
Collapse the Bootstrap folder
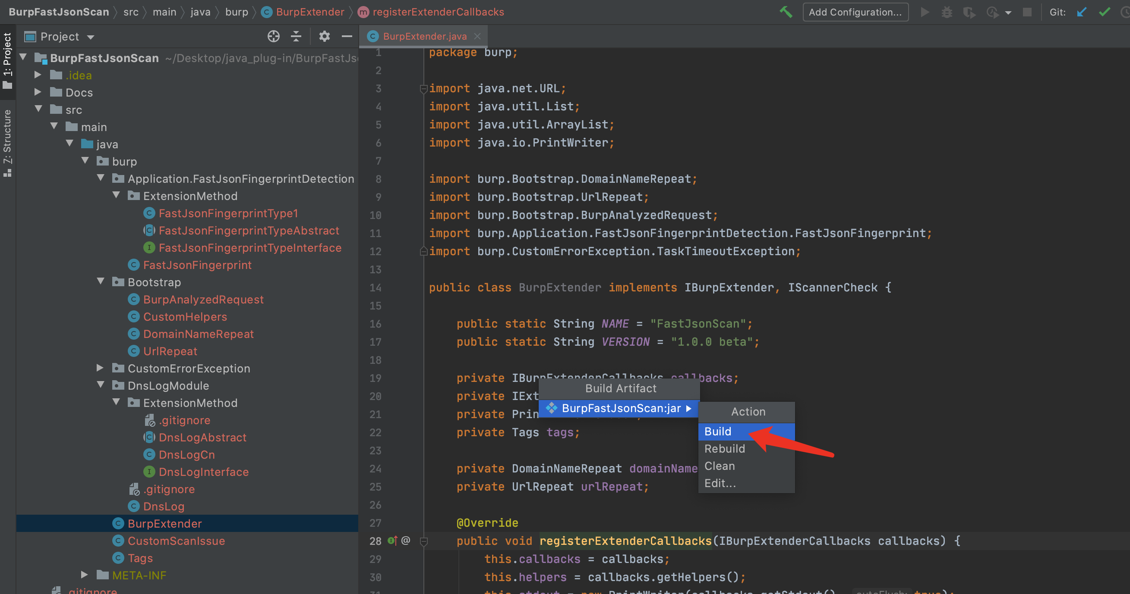click(x=101, y=281)
